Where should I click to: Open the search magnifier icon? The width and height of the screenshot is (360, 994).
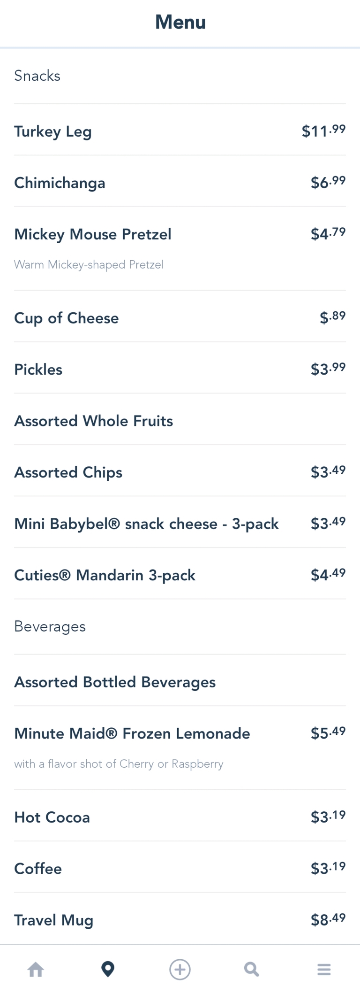click(x=252, y=969)
